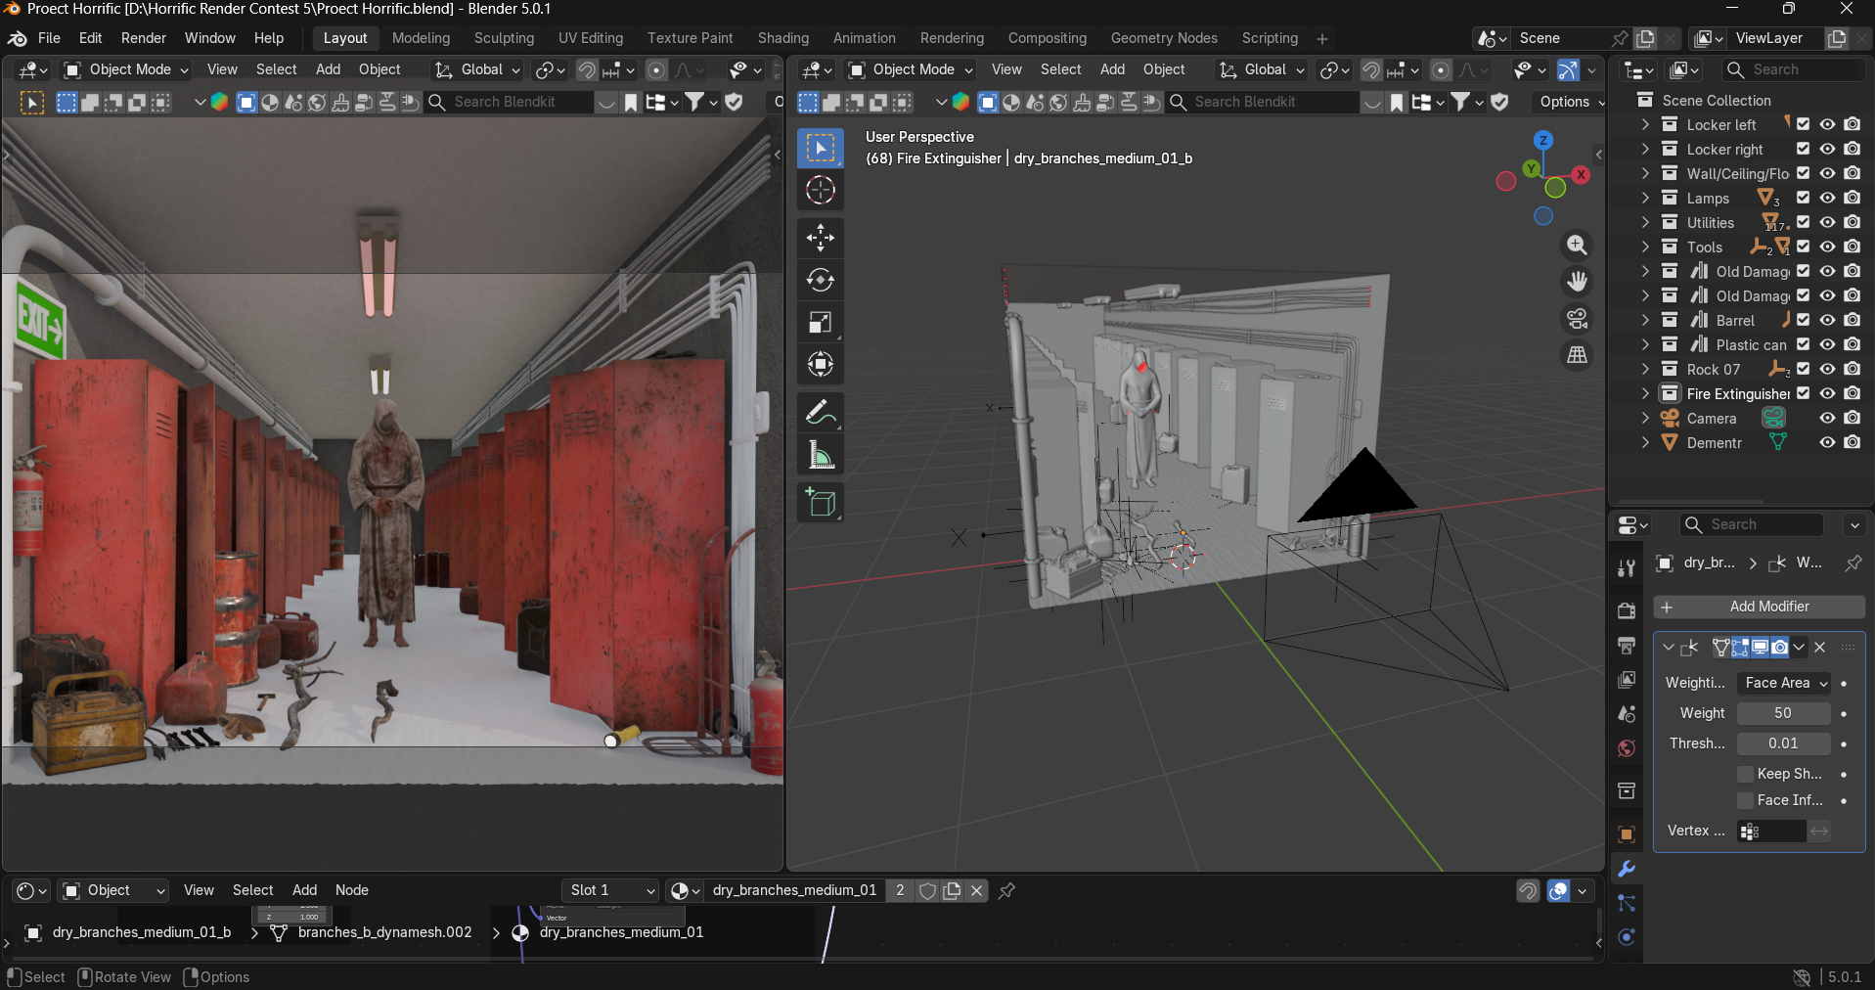Click the outliner Search field
Image resolution: width=1875 pixels, height=990 pixels.
pos(1794,69)
